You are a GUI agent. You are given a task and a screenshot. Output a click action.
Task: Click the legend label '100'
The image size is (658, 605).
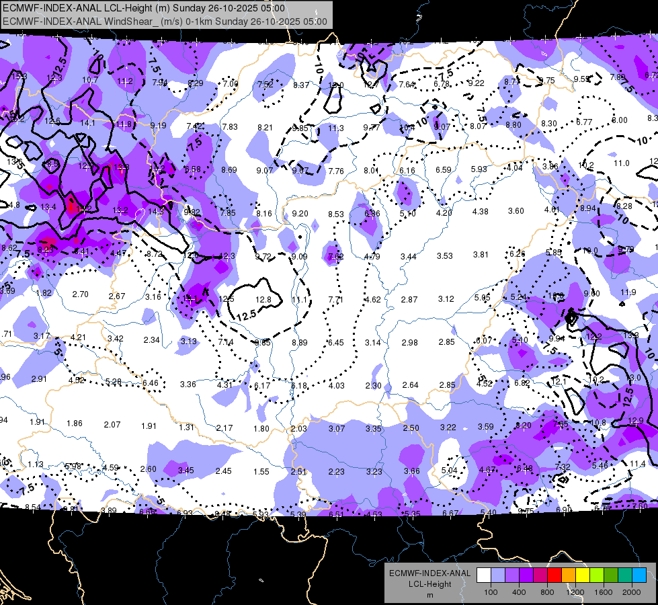point(491,592)
